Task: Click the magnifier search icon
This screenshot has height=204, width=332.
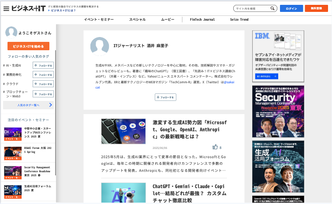Action: 272,8
